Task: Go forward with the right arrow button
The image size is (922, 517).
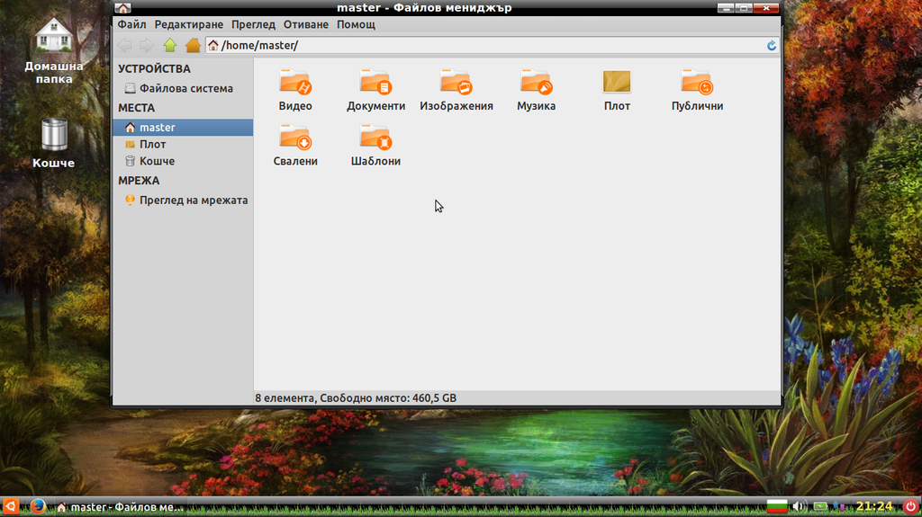Action: (x=147, y=45)
